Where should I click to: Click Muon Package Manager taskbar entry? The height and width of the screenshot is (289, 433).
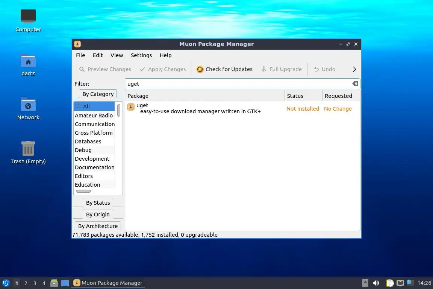pyautogui.click(x=108, y=283)
